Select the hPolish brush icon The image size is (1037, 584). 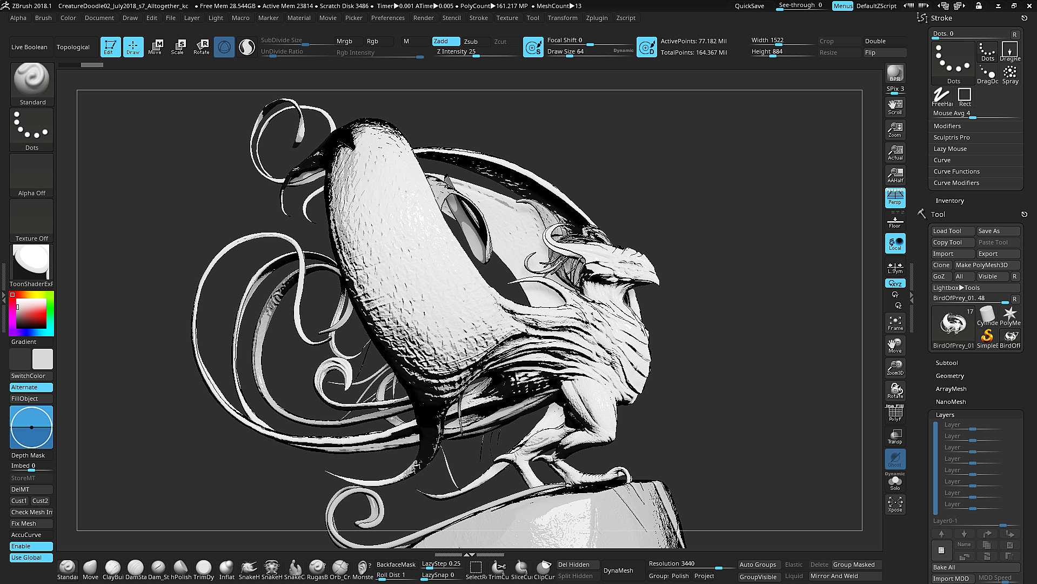(x=181, y=570)
